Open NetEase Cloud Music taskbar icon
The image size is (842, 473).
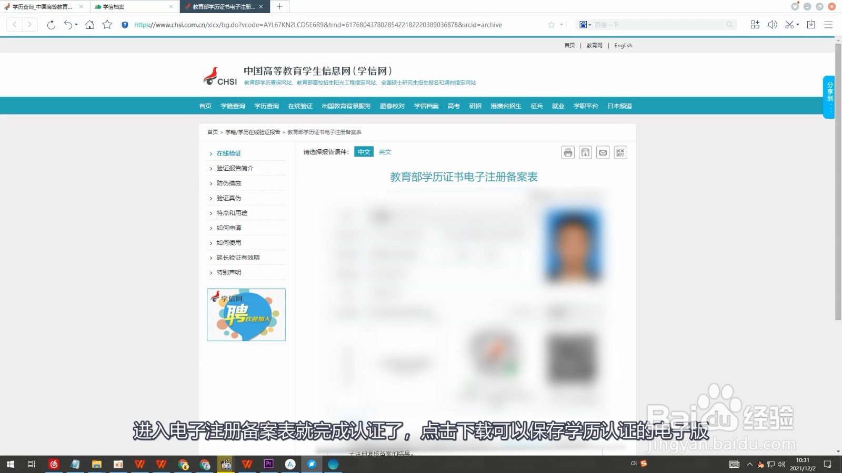(x=54, y=464)
